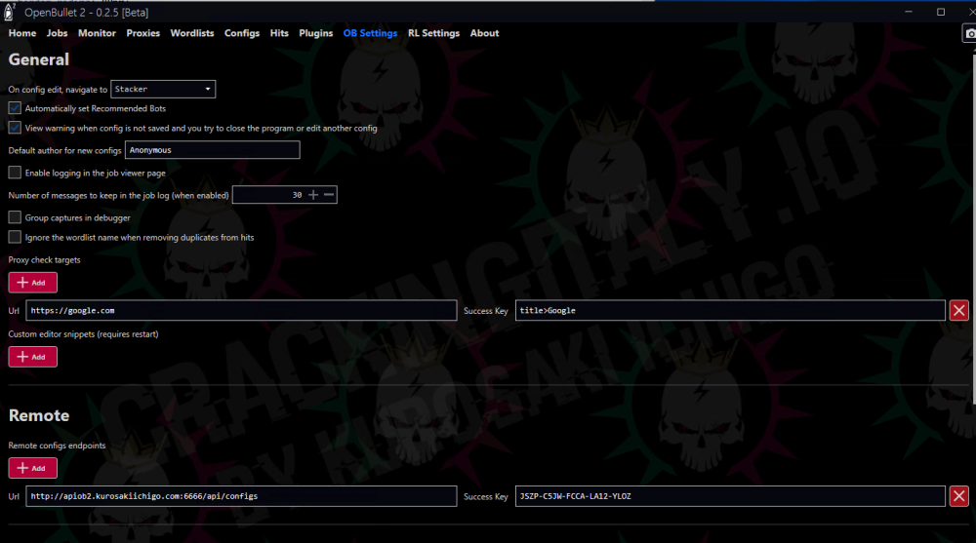The height and width of the screenshot is (543, 976).
Task: Click the camera screenshot icon
Action: click(x=970, y=33)
